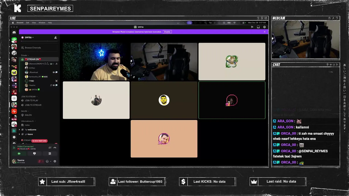This screenshot has height=196, width=349.
Task: Collapse the Private category
Action: click(25, 55)
